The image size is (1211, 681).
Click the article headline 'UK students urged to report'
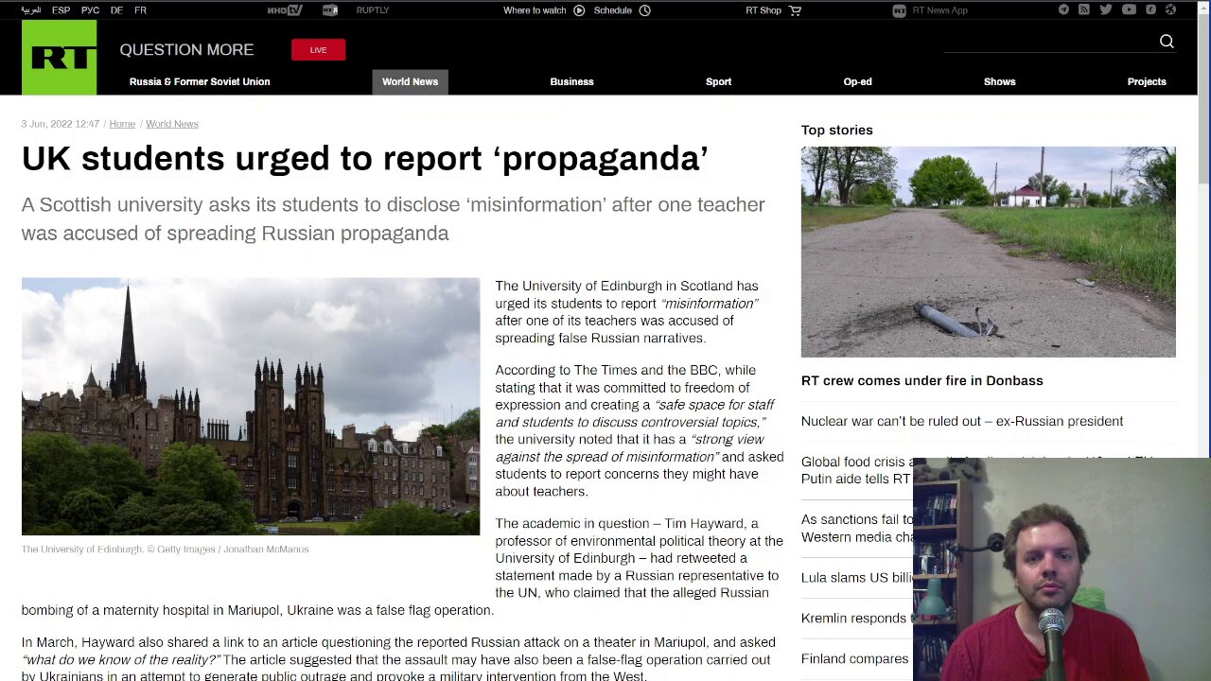364,158
